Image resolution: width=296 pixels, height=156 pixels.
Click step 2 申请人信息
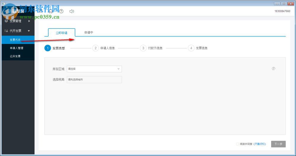click(x=104, y=48)
